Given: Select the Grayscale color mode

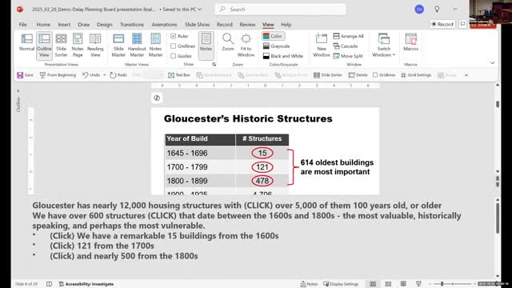Looking at the screenshot, I should 276,46.
